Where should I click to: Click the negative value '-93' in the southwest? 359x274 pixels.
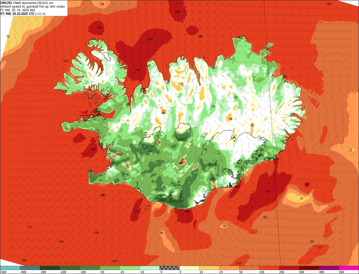150,151
